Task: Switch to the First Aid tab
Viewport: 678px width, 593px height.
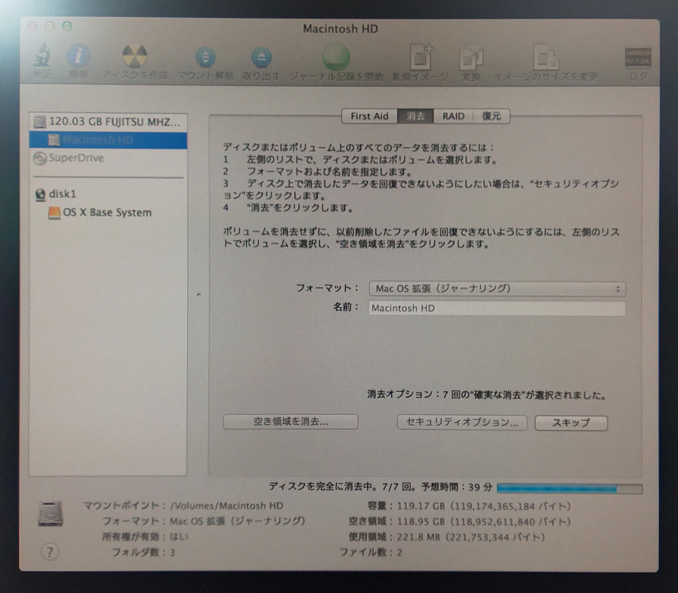Action: click(x=370, y=116)
